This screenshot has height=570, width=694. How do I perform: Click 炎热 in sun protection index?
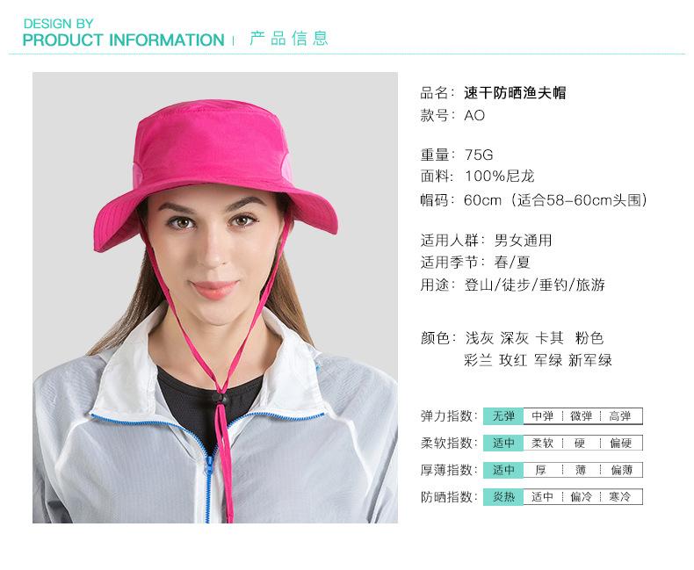tap(503, 497)
